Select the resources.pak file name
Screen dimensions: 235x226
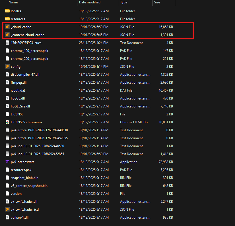pos(21,170)
